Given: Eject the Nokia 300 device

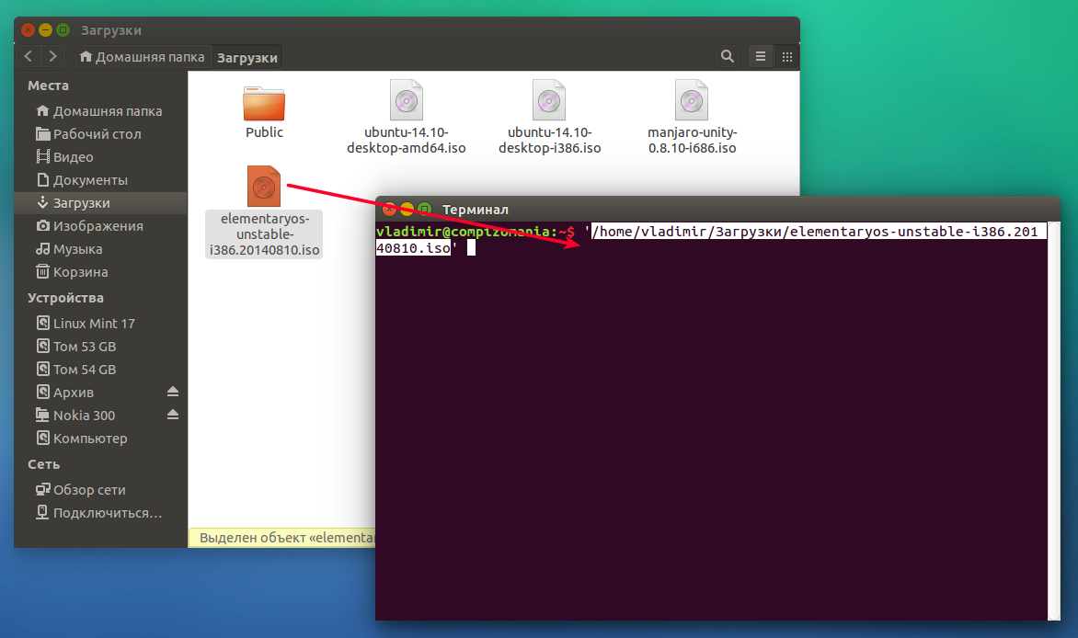Looking at the screenshot, I should [x=173, y=415].
